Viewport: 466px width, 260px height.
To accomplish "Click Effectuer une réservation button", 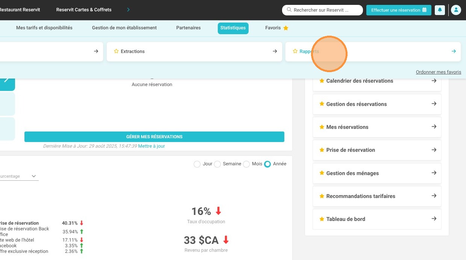I will (x=399, y=10).
